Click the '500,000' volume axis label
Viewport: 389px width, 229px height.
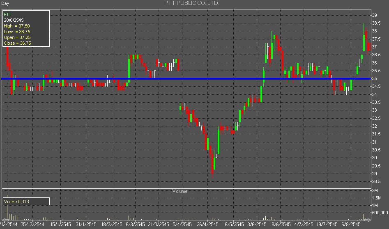(x=380, y=213)
